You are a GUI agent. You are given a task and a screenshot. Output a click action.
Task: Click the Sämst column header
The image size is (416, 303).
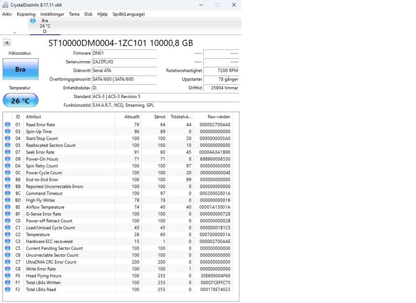click(x=154, y=117)
